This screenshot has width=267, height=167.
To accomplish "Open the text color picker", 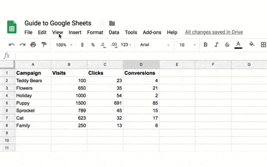I will click(x=238, y=45).
